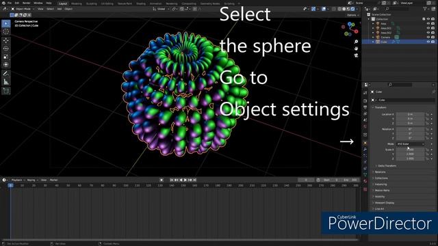Viewport: 438px width, 246px height.
Task: Collapse the Transform panel
Action: tap(380, 107)
